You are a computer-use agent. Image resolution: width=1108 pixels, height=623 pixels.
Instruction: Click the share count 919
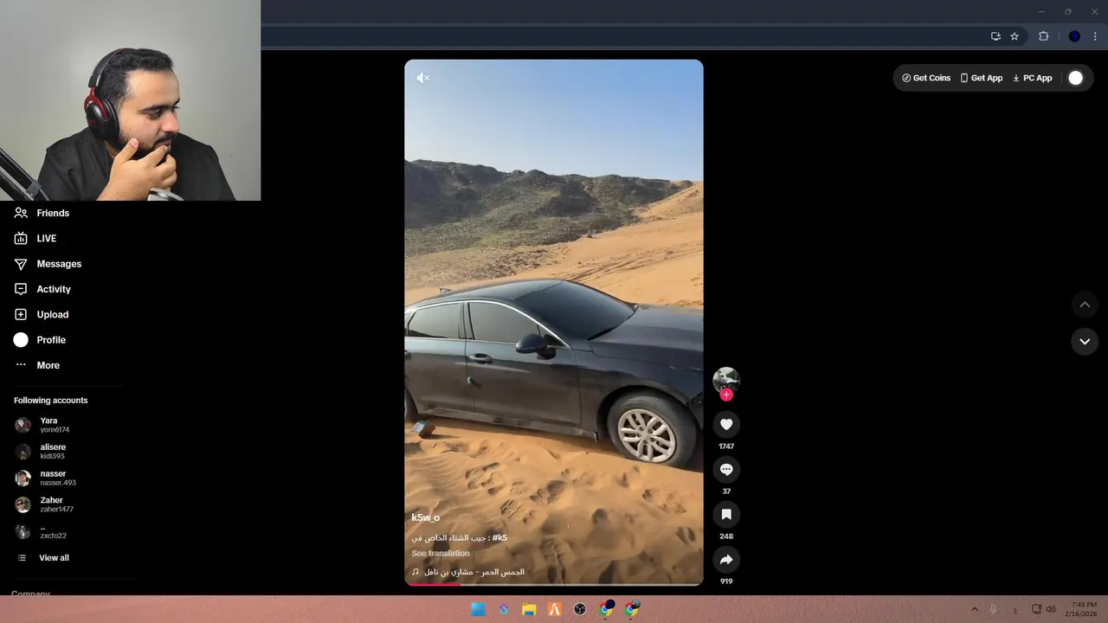coord(726,581)
